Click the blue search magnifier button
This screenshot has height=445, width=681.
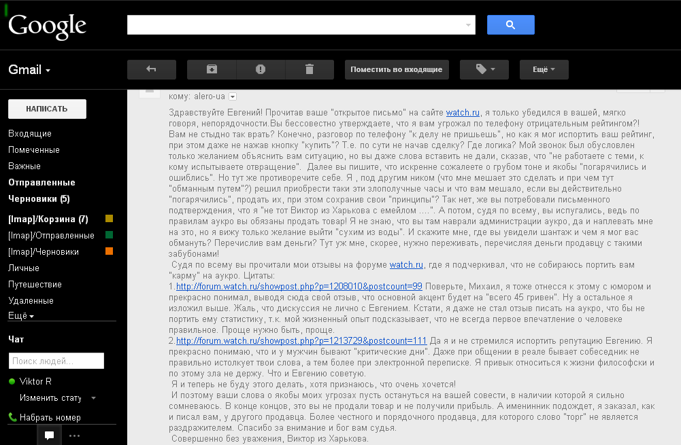pos(510,25)
